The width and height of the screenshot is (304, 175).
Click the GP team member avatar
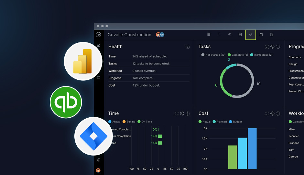162,35
